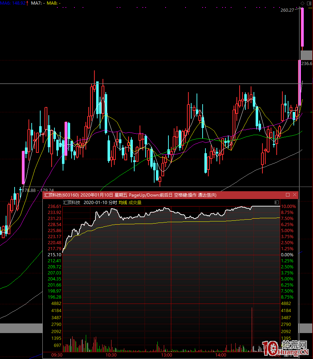Click the tall red volume spike bar

click(x=252, y=330)
